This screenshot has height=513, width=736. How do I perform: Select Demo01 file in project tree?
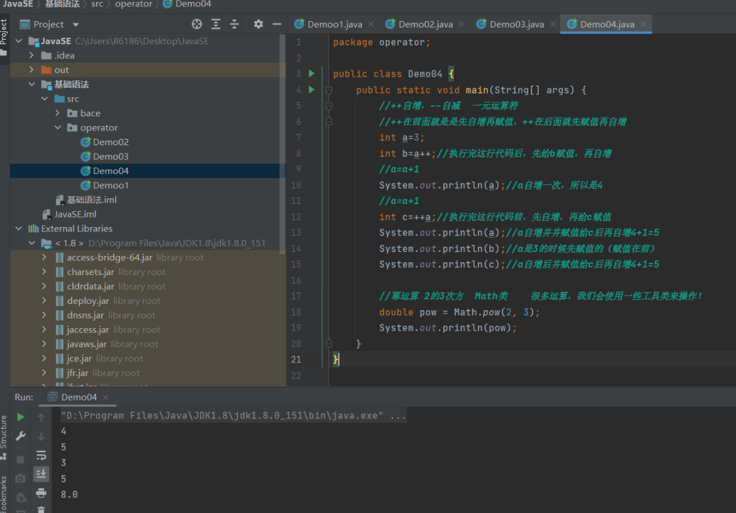point(111,185)
